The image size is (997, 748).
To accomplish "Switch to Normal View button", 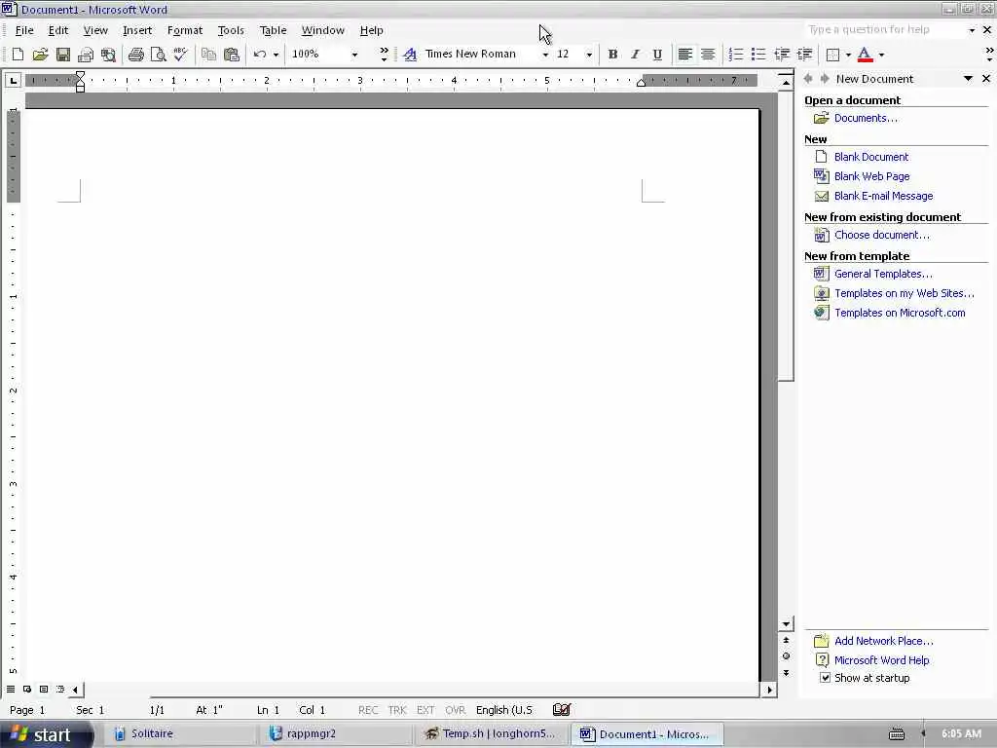I will (11, 689).
